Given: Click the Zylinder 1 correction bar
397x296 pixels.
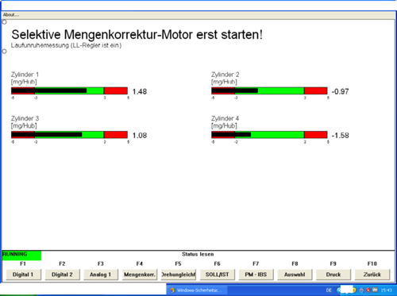Looking at the screenshot, I should click(x=69, y=91).
